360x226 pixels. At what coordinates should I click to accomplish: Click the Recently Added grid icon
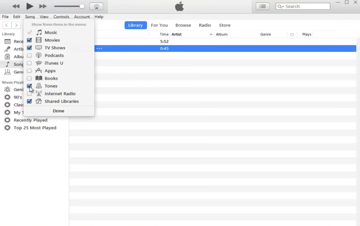click(x=8, y=41)
